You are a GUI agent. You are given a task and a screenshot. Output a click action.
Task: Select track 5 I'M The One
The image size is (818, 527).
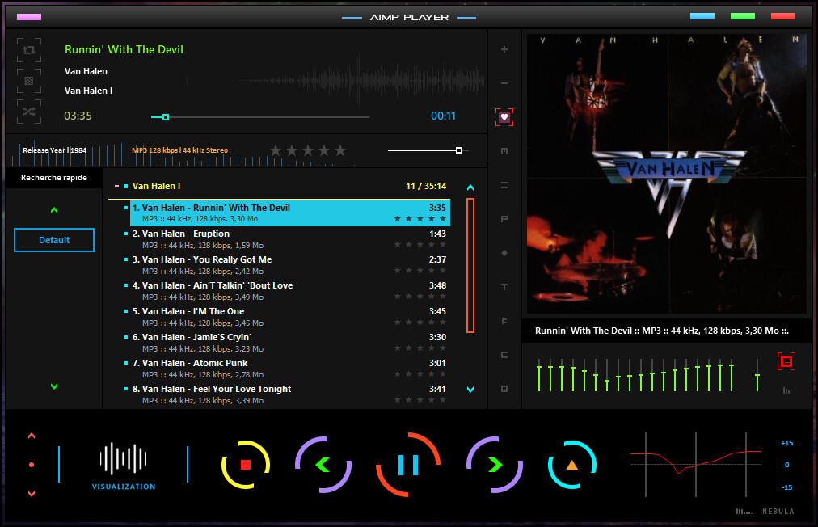289,317
